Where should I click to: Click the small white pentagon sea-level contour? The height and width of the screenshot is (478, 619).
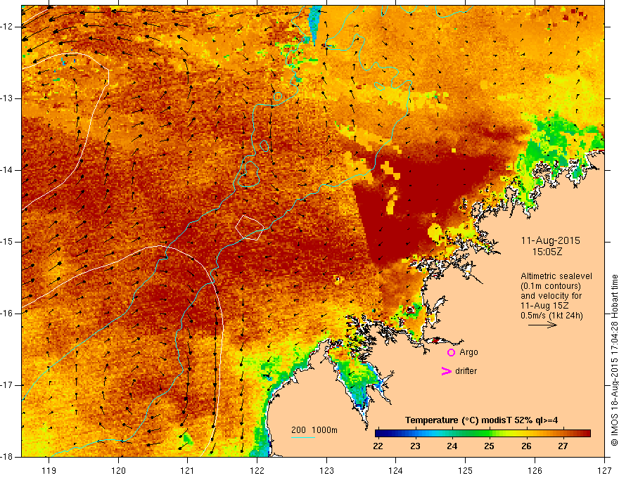point(250,228)
